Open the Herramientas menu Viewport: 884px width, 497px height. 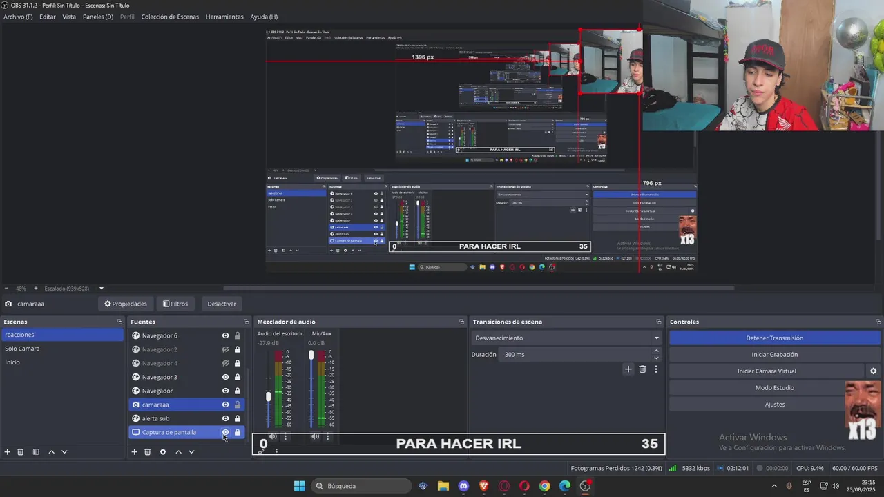click(224, 17)
